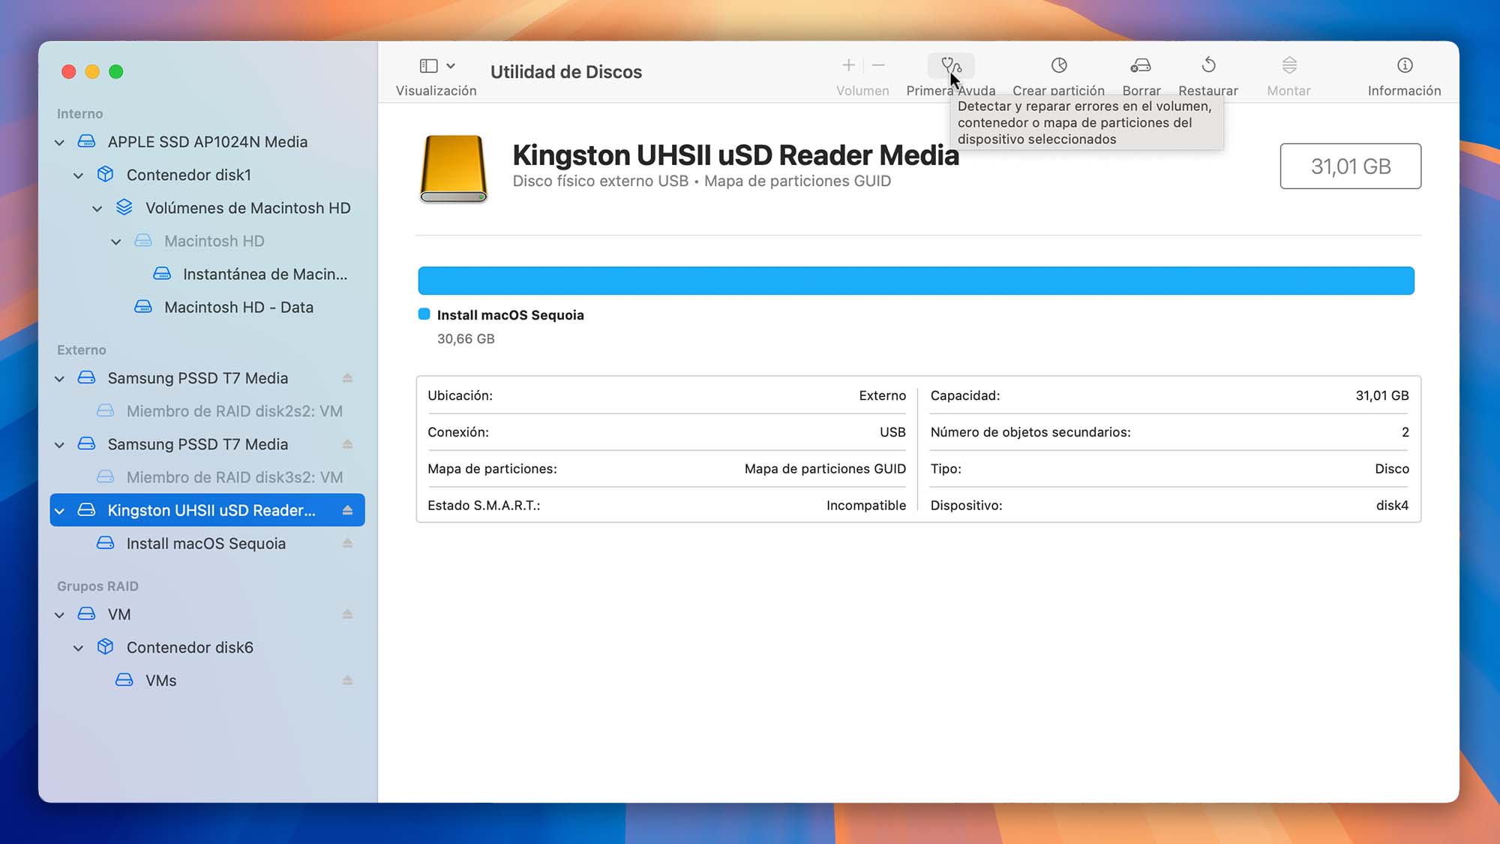Eject the first Samsung PSSD T7 Media
Viewport: 1500px width, 844px height.
click(347, 378)
